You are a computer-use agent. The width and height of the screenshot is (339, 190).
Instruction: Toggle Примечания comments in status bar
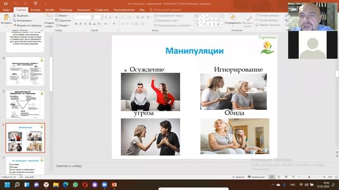tap(256, 177)
